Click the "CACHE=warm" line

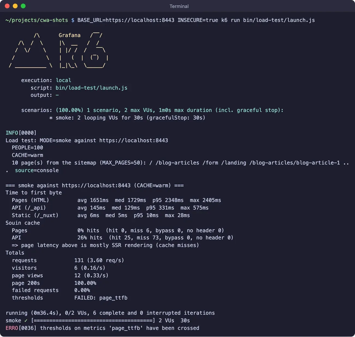coord(27,155)
